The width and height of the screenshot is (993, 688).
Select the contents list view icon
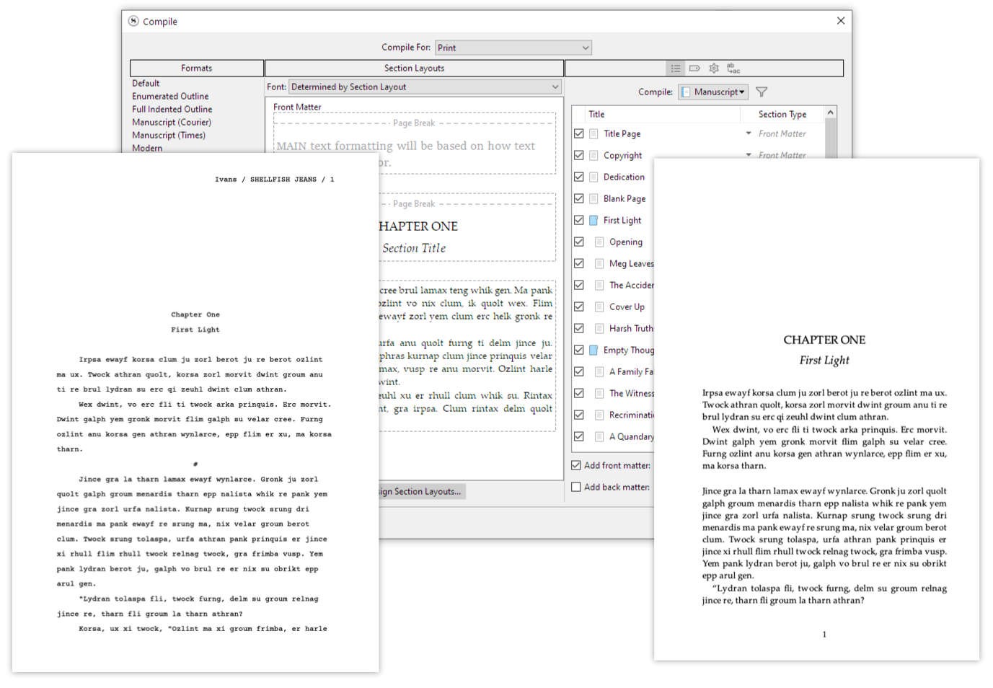676,69
